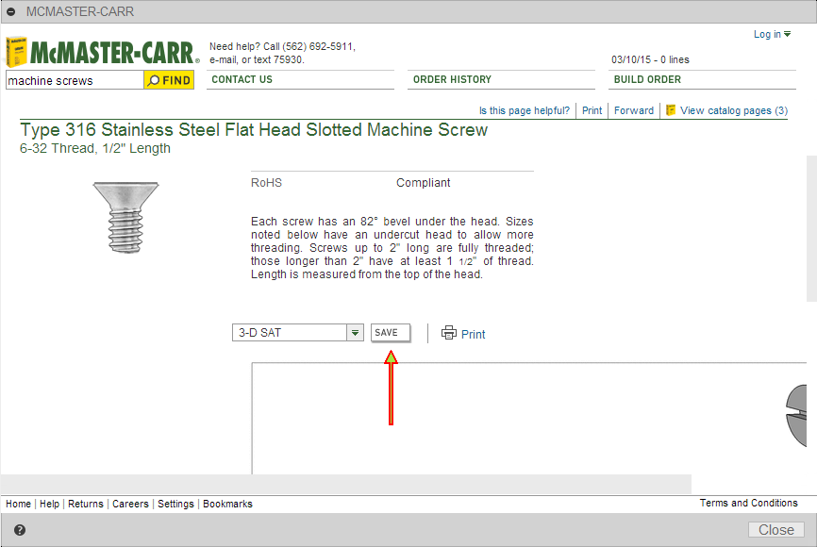Open the Bookmarks footer link
Viewport: 817px width, 547px height.
(x=227, y=503)
